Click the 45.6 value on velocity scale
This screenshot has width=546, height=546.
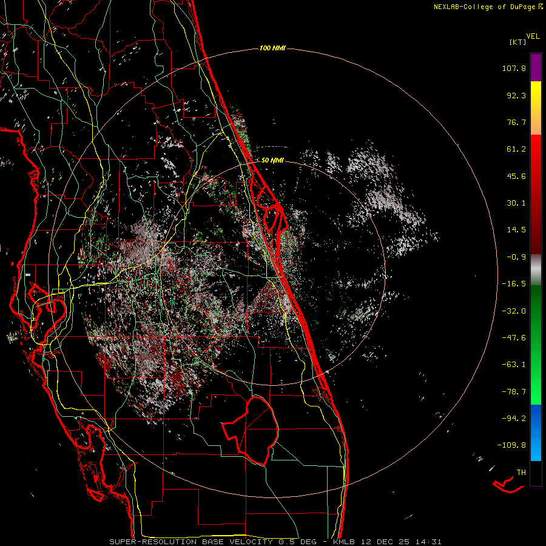(x=516, y=176)
